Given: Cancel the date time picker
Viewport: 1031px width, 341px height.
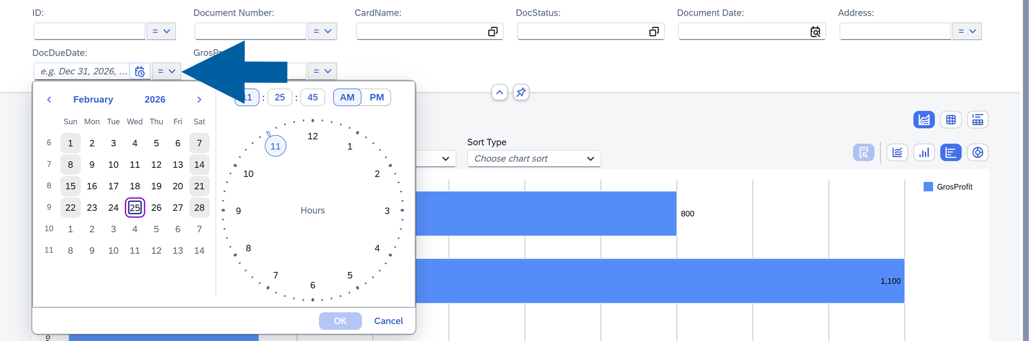Looking at the screenshot, I should pos(388,321).
